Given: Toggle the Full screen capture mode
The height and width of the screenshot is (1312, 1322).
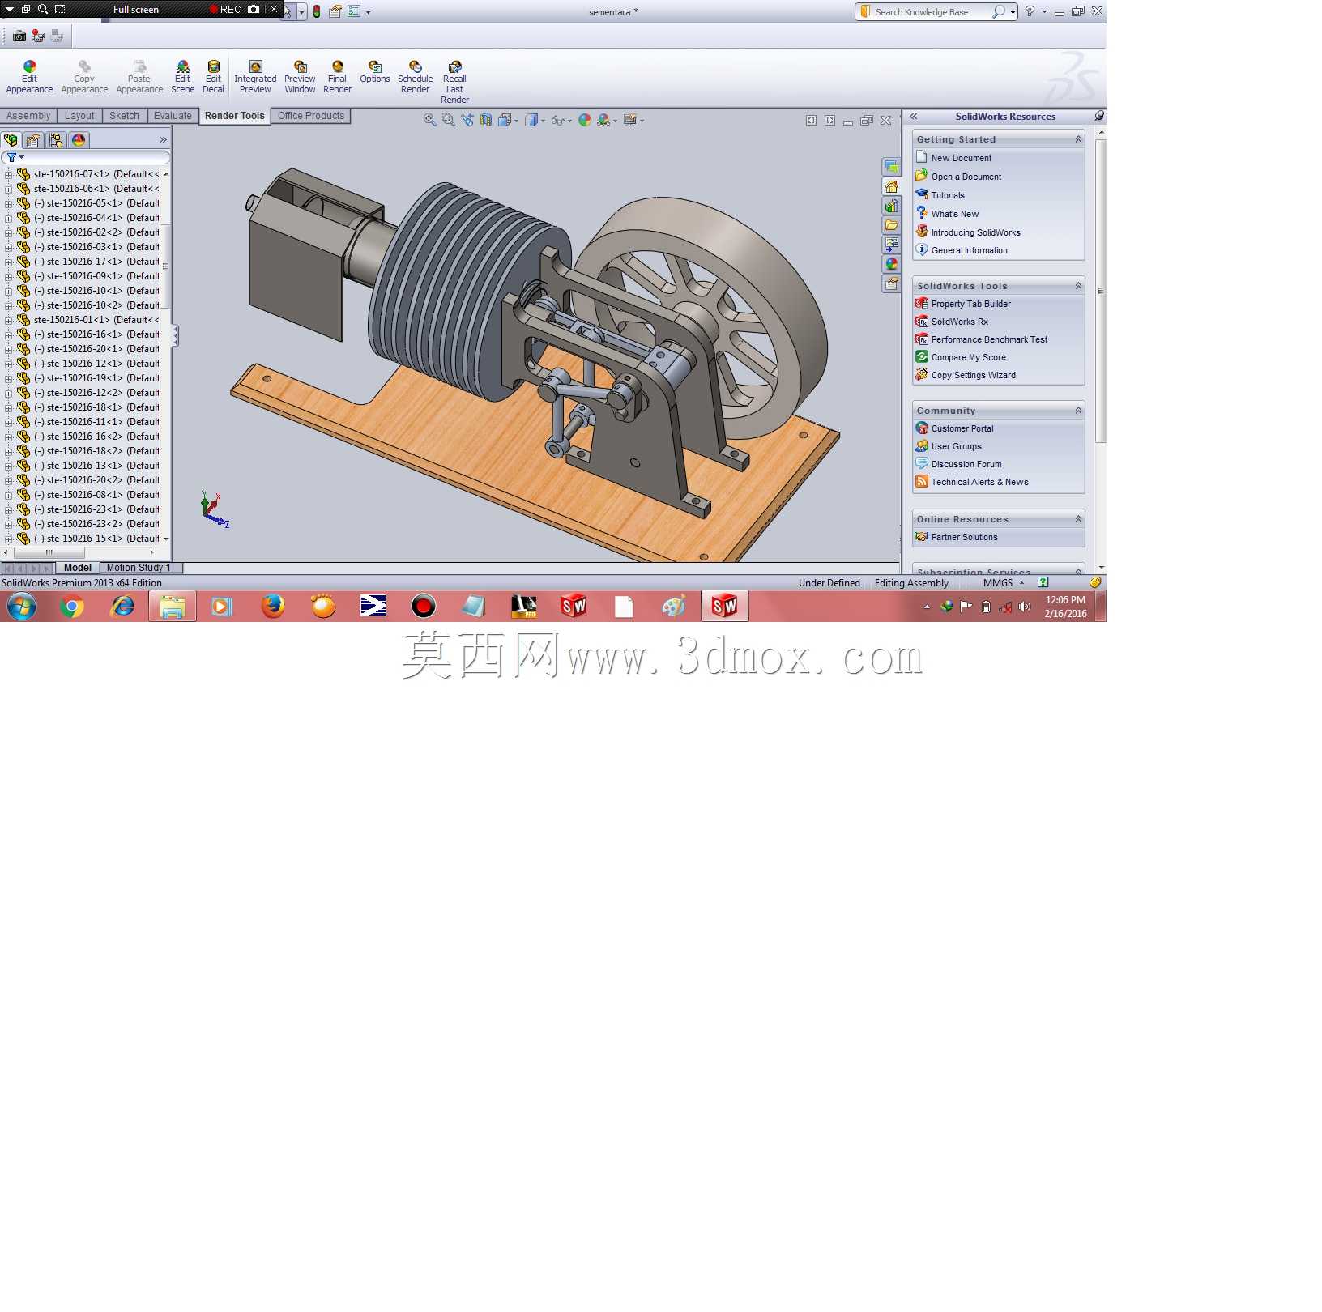Looking at the screenshot, I should tap(135, 10).
